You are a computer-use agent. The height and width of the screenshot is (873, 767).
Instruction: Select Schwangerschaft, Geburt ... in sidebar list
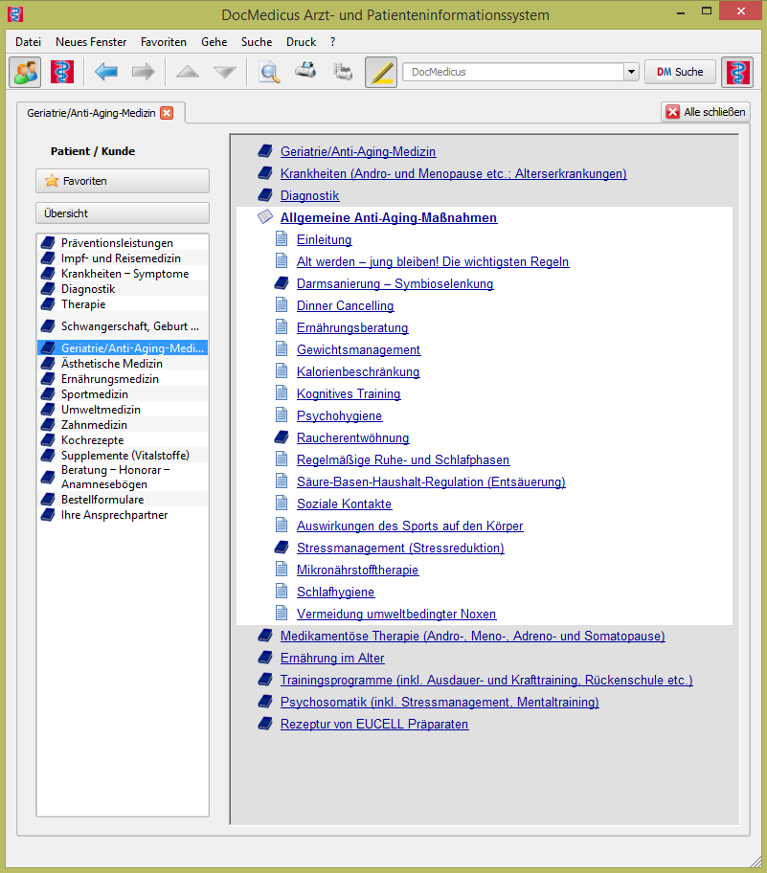click(x=123, y=326)
